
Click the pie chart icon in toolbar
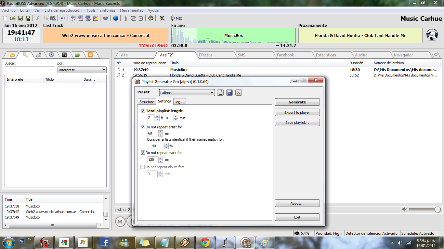click(x=106, y=18)
